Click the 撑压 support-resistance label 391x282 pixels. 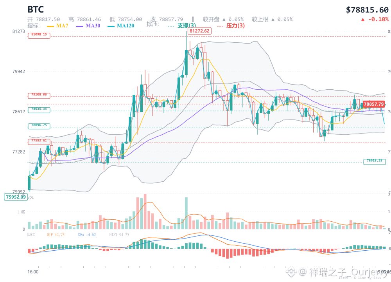click(152, 24)
